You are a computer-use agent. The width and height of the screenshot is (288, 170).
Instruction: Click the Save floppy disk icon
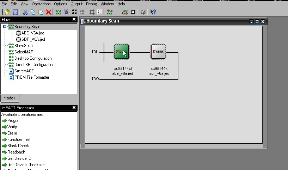(x=15, y=12)
